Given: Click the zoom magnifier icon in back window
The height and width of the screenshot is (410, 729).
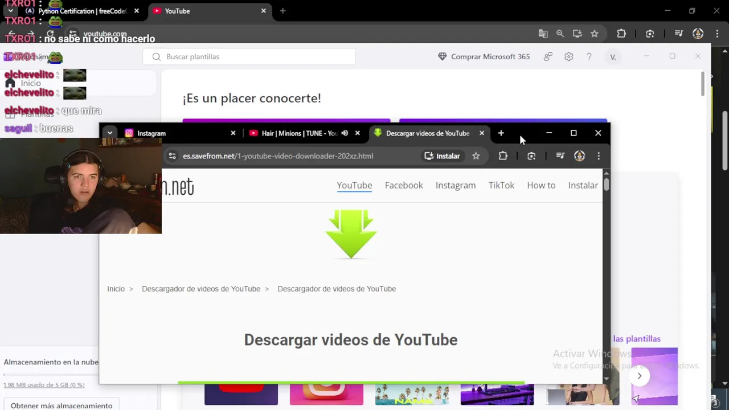Looking at the screenshot, I should click(560, 34).
